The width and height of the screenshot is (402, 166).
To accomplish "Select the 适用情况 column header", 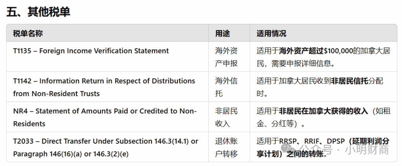I will (x=271, y=33).
